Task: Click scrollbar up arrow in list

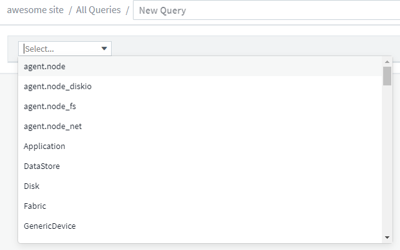Action: [388, 62]
